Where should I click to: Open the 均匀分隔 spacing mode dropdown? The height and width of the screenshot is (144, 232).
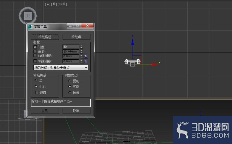[x=61, y=68]
